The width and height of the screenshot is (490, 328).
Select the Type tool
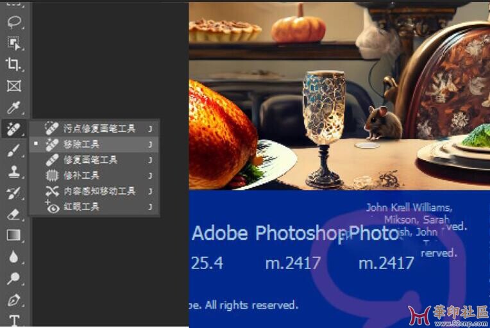14,320
